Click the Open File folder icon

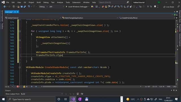[18, 7]
